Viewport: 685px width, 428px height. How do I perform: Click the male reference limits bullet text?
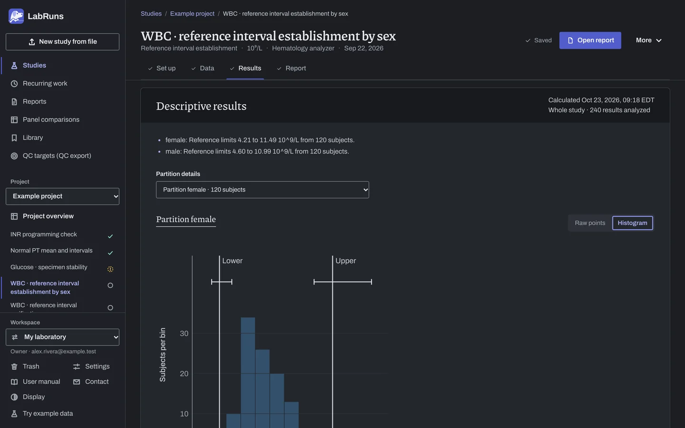[257, 152]
